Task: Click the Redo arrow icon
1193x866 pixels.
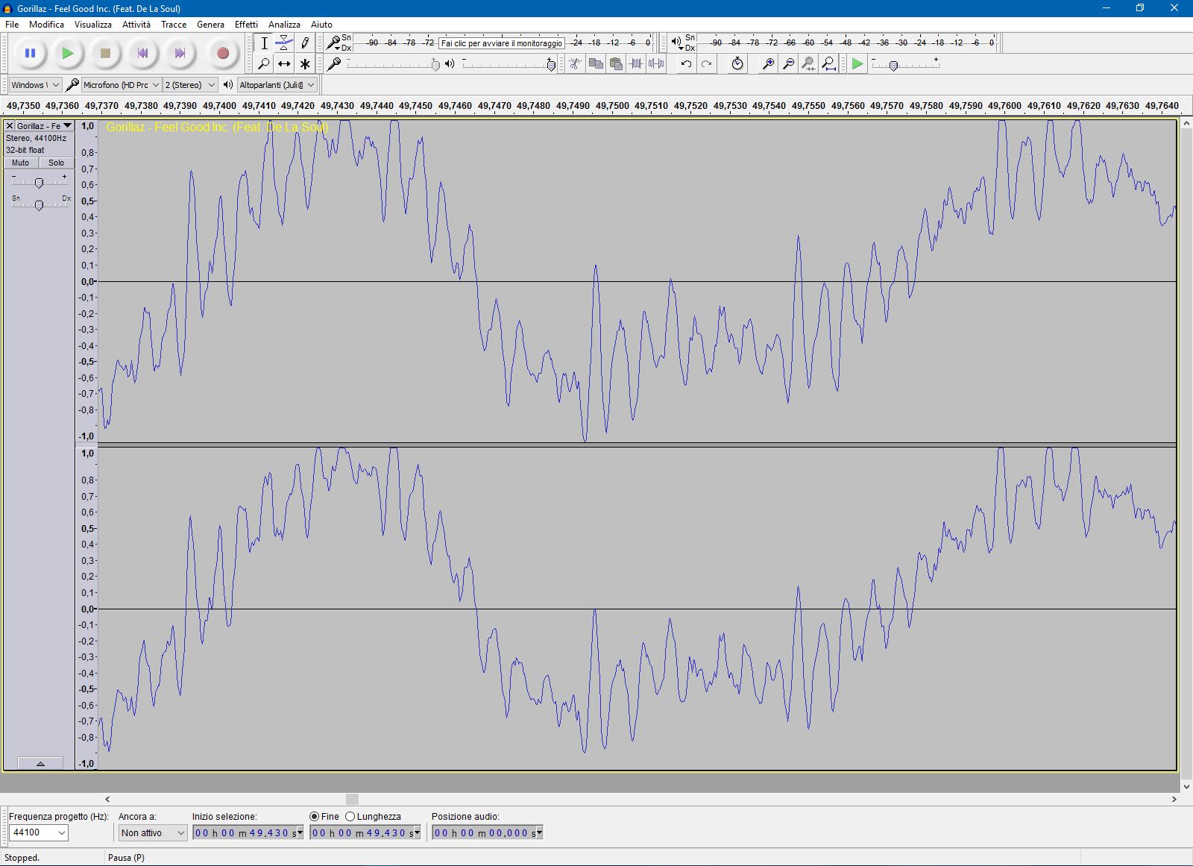Action: [x=707, y=64]
